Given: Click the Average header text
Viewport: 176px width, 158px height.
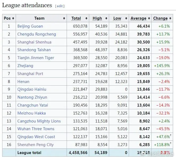Looking at the screenshot, I should tap(138, 18).
